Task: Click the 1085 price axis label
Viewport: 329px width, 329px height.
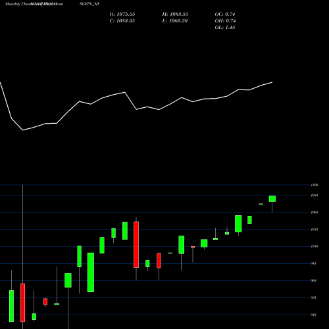Action: (x=314, y=195)
